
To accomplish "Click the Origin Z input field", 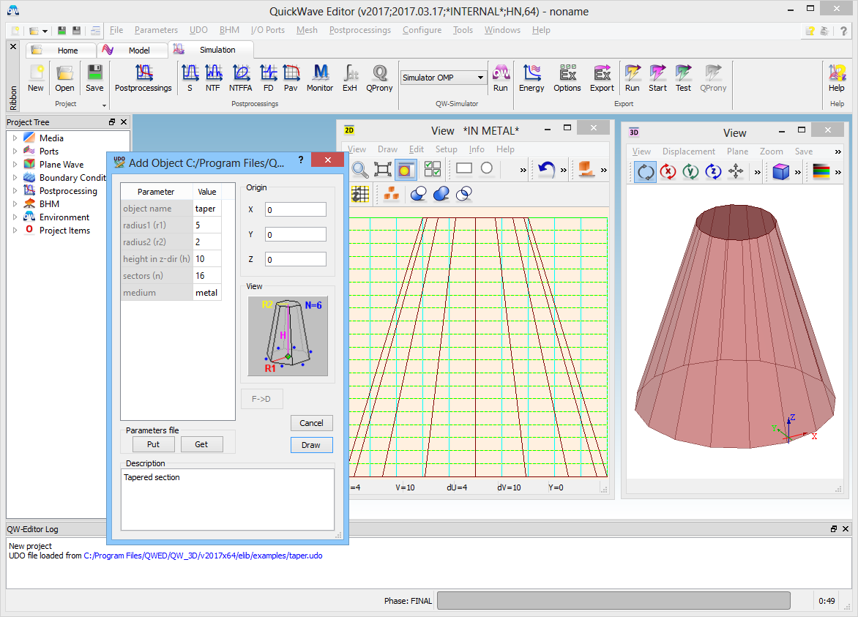I will click(296, 259).
